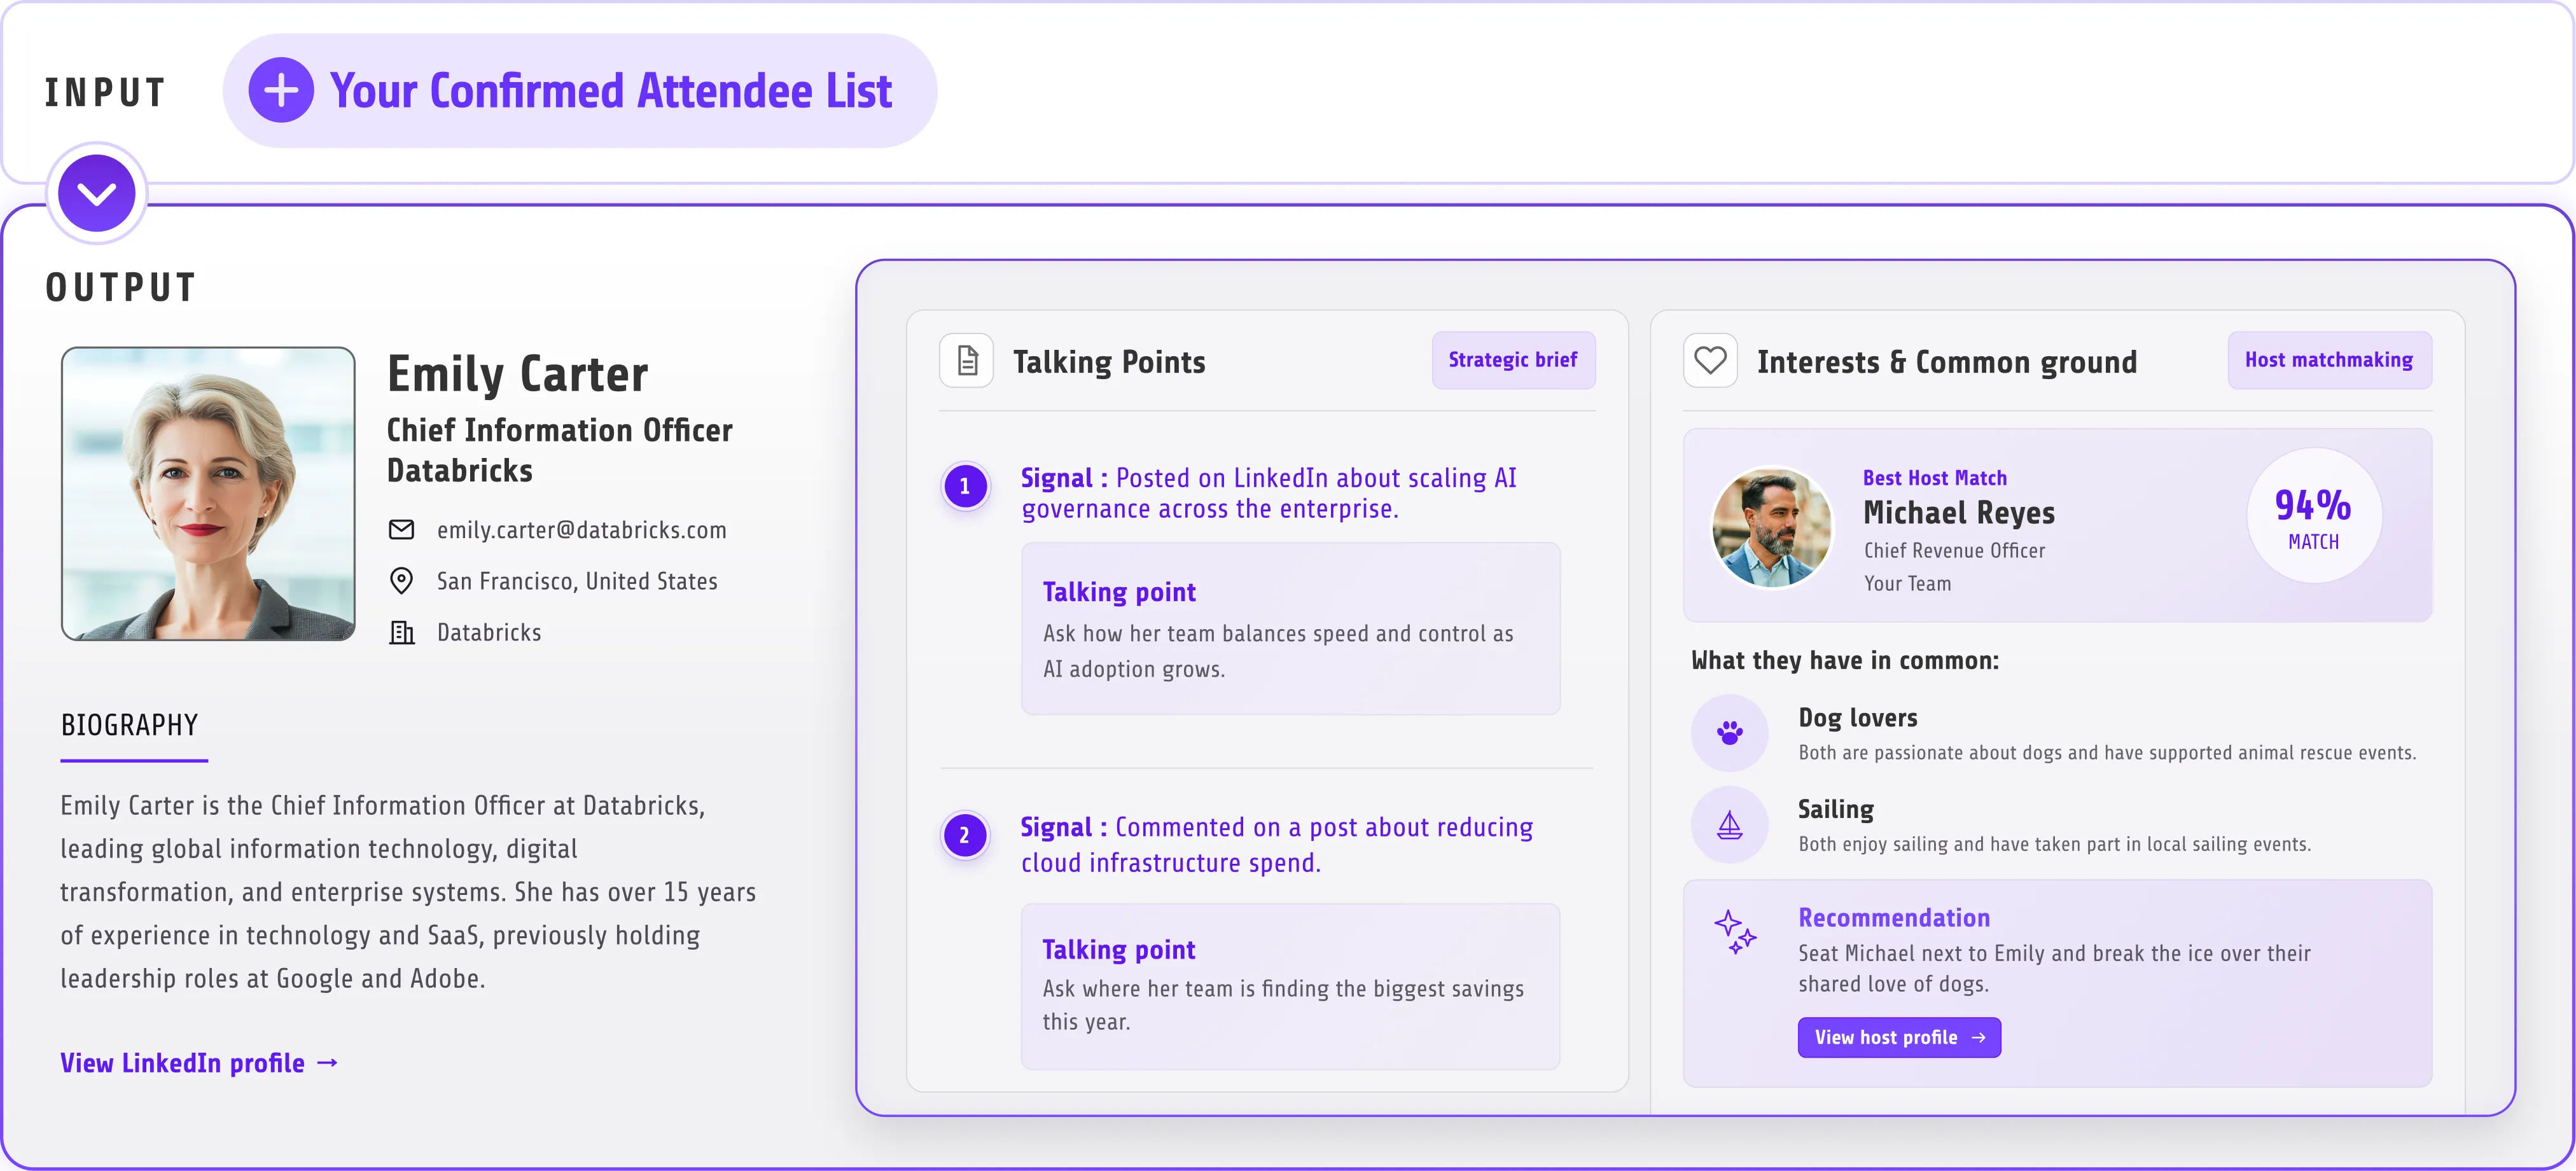Screen dimensions: 2576x1171
Task: Click the number 2 signal badge
Action: click(x=965, y=835)
